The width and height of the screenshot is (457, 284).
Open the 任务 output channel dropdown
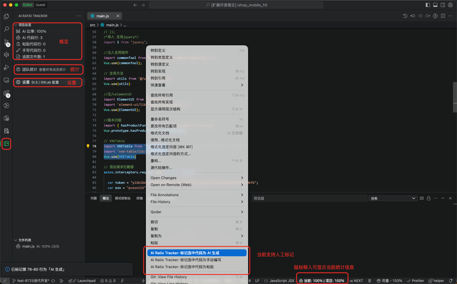(x=393, y=198)
